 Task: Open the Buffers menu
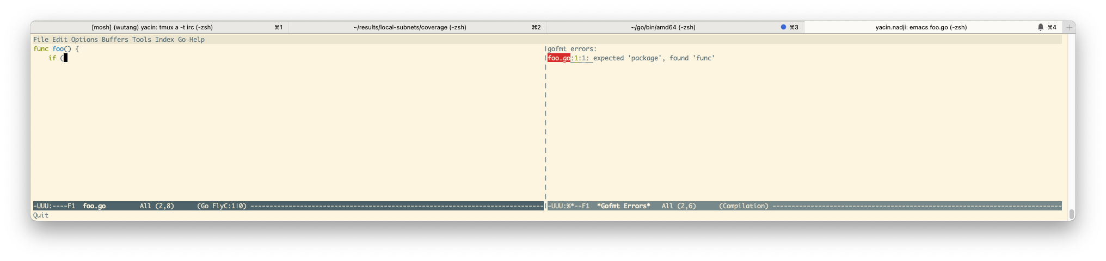point(115,40)
